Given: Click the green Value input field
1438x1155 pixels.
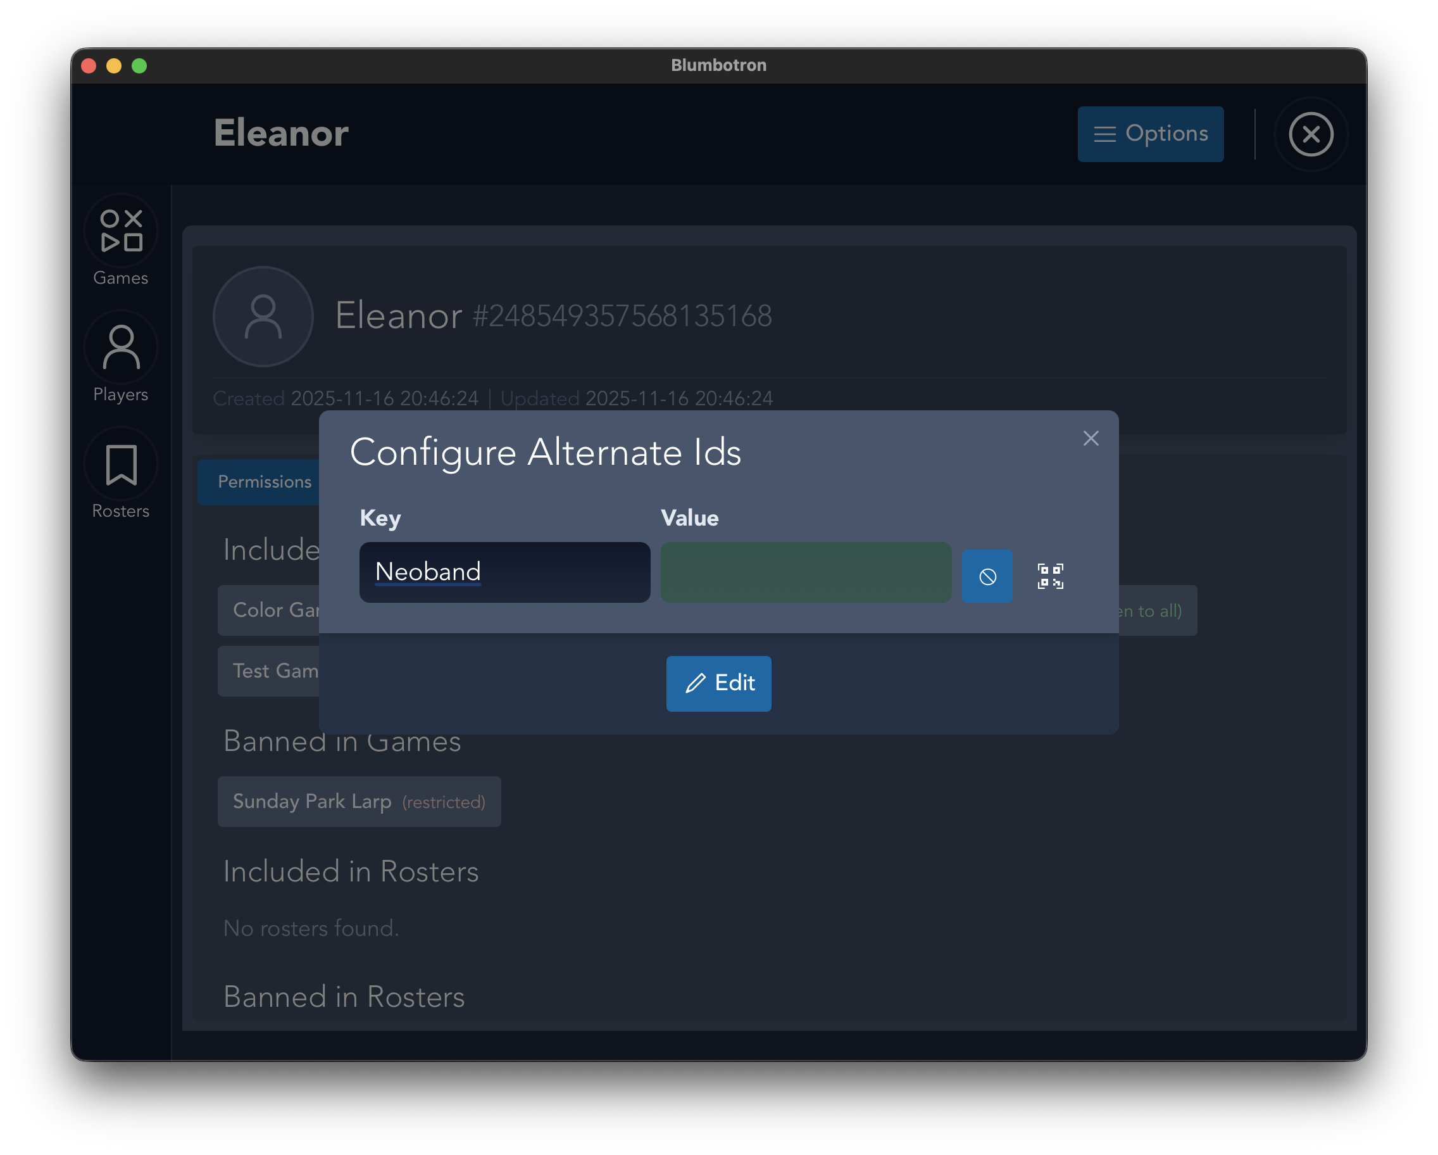Looking at the screenshot, I should point(805,572).
